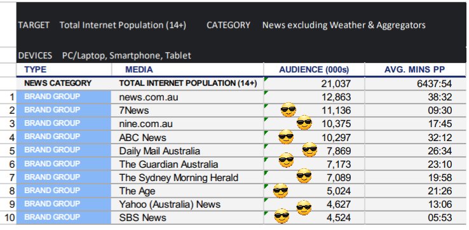Screen dimensions: 469x230
Task: Click the sunglasses emoji in The Sydney Morning Herald row
Action: point(304,175)
